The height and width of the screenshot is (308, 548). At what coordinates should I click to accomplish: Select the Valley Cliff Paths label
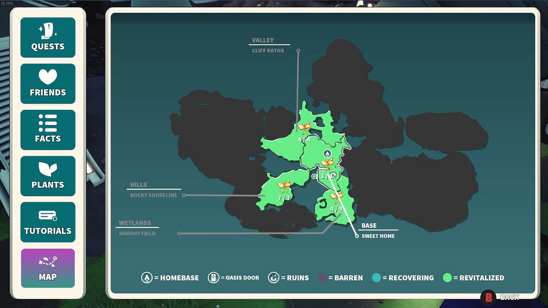(268, 46)
